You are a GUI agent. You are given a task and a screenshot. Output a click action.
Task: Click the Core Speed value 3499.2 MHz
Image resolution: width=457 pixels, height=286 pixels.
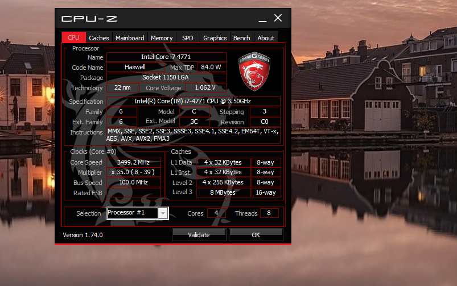pyautogui.click(x=134, y=162)
